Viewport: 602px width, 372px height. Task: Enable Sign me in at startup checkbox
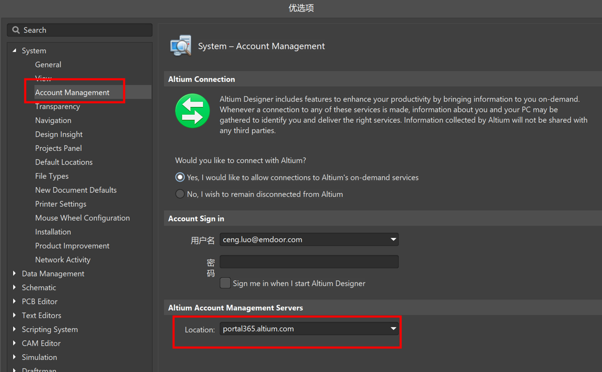pyautogui.click(x=225, y=283)
